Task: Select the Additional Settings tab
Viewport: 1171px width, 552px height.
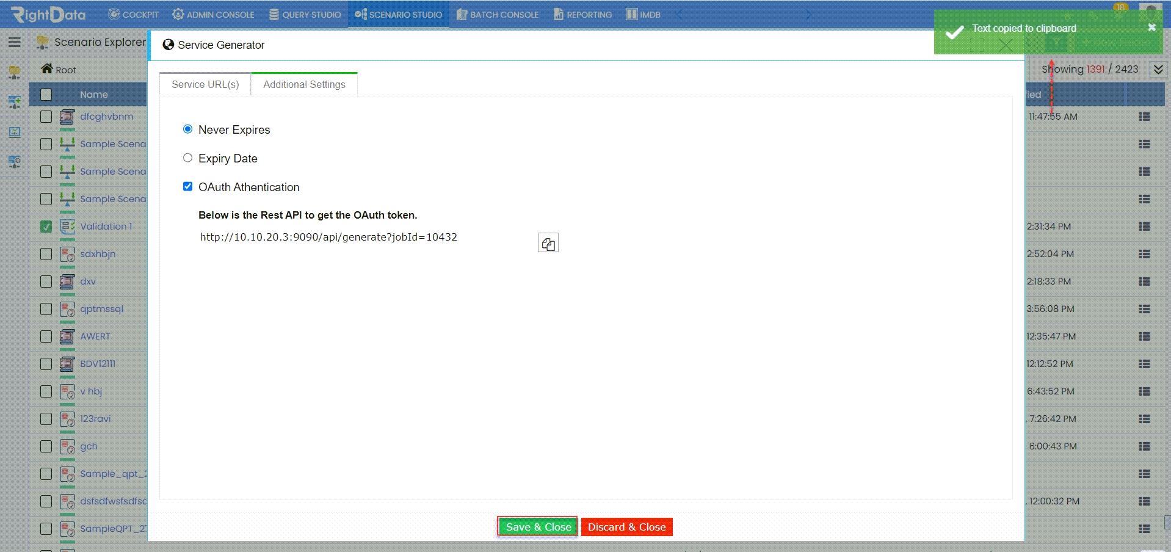Action: (x=304, y=84)
